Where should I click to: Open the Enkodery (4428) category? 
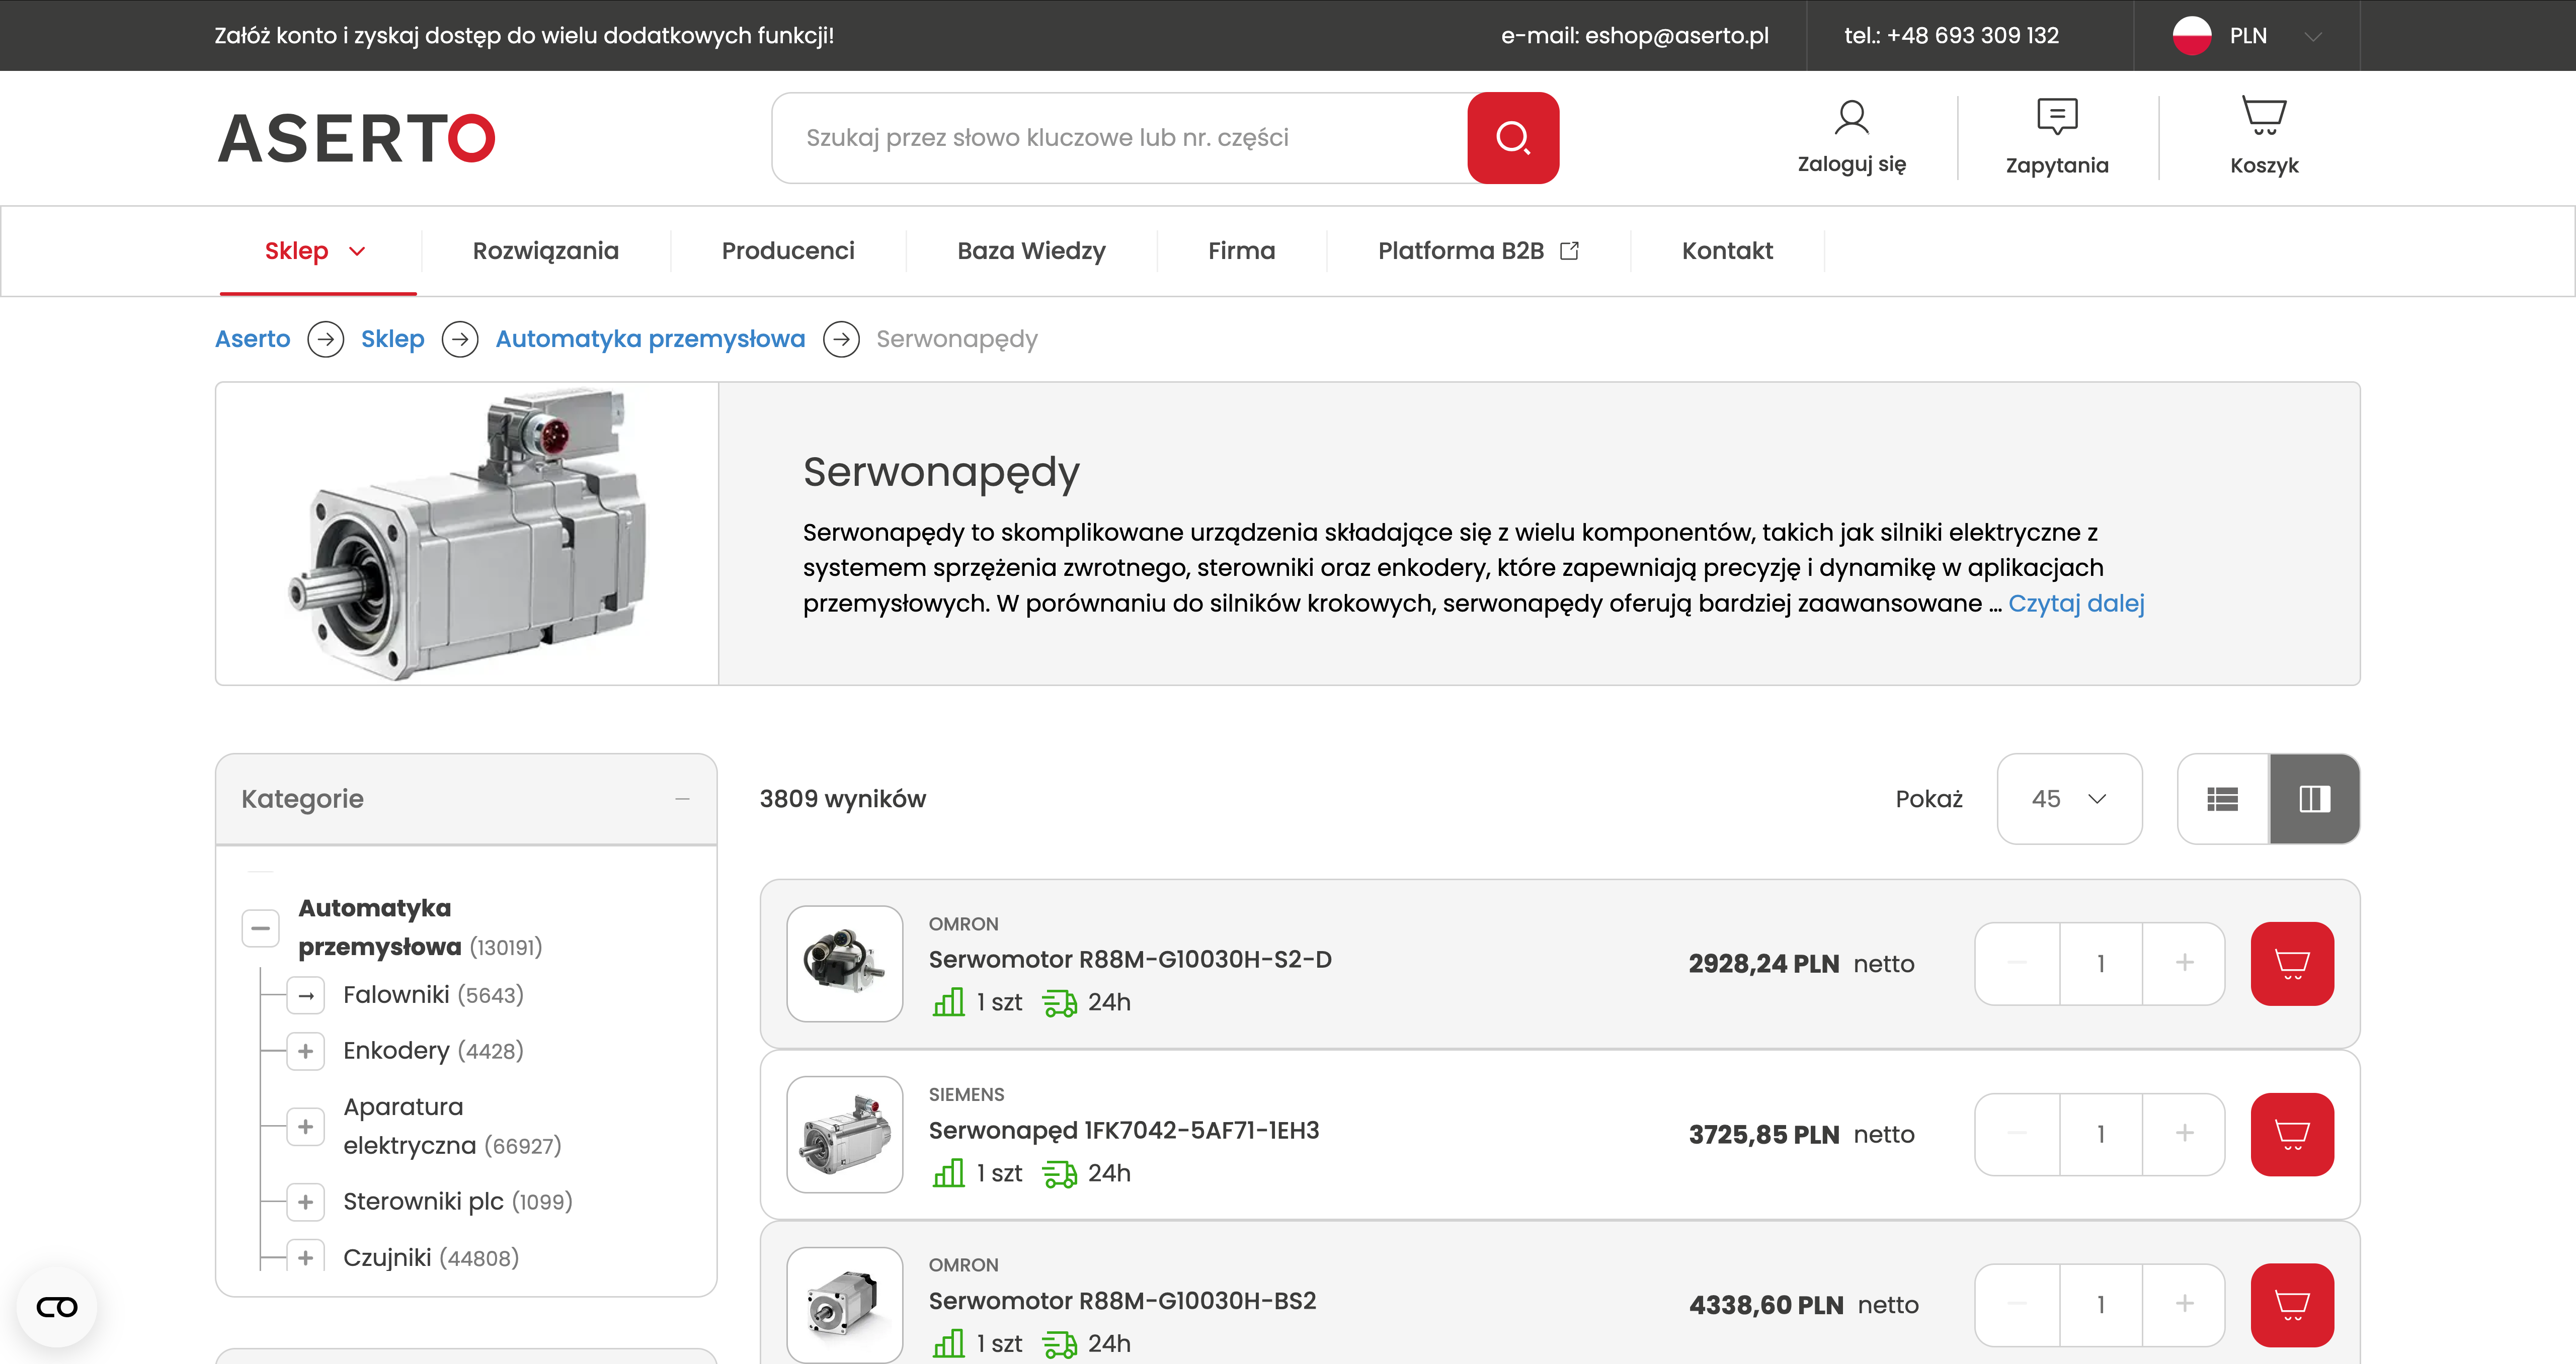coord(433,1052)
